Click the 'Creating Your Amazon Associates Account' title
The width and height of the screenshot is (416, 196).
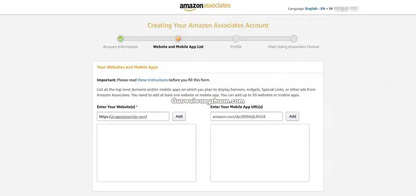point(207,25)
